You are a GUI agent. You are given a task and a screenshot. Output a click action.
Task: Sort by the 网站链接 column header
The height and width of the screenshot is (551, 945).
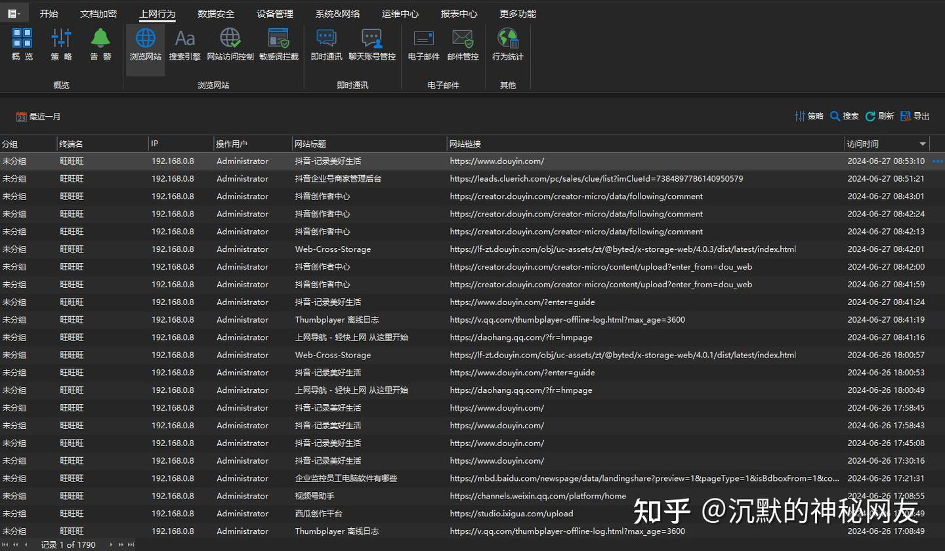click(x=646, y=144)
